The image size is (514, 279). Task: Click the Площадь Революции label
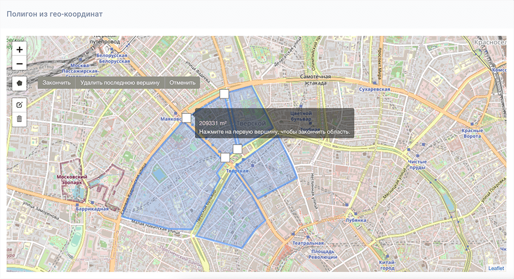tap(323, 254)
